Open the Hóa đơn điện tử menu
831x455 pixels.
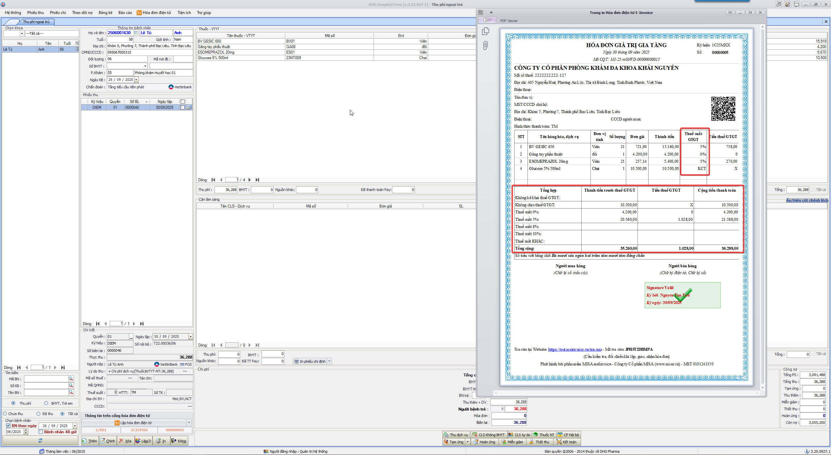tap(154, 13)
